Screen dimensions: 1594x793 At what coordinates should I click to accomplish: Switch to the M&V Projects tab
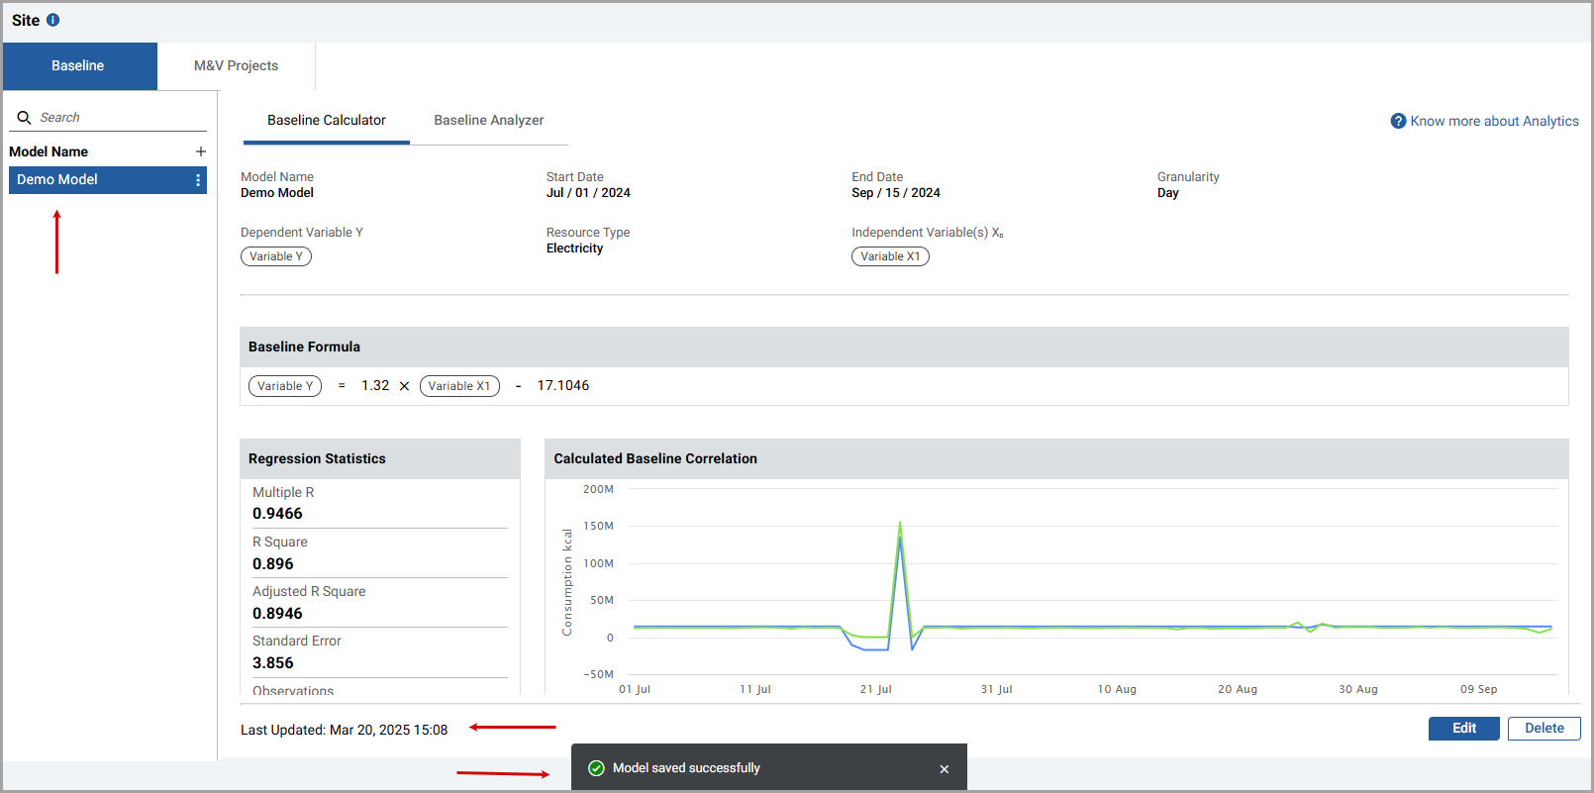click(x=236, y=66)
